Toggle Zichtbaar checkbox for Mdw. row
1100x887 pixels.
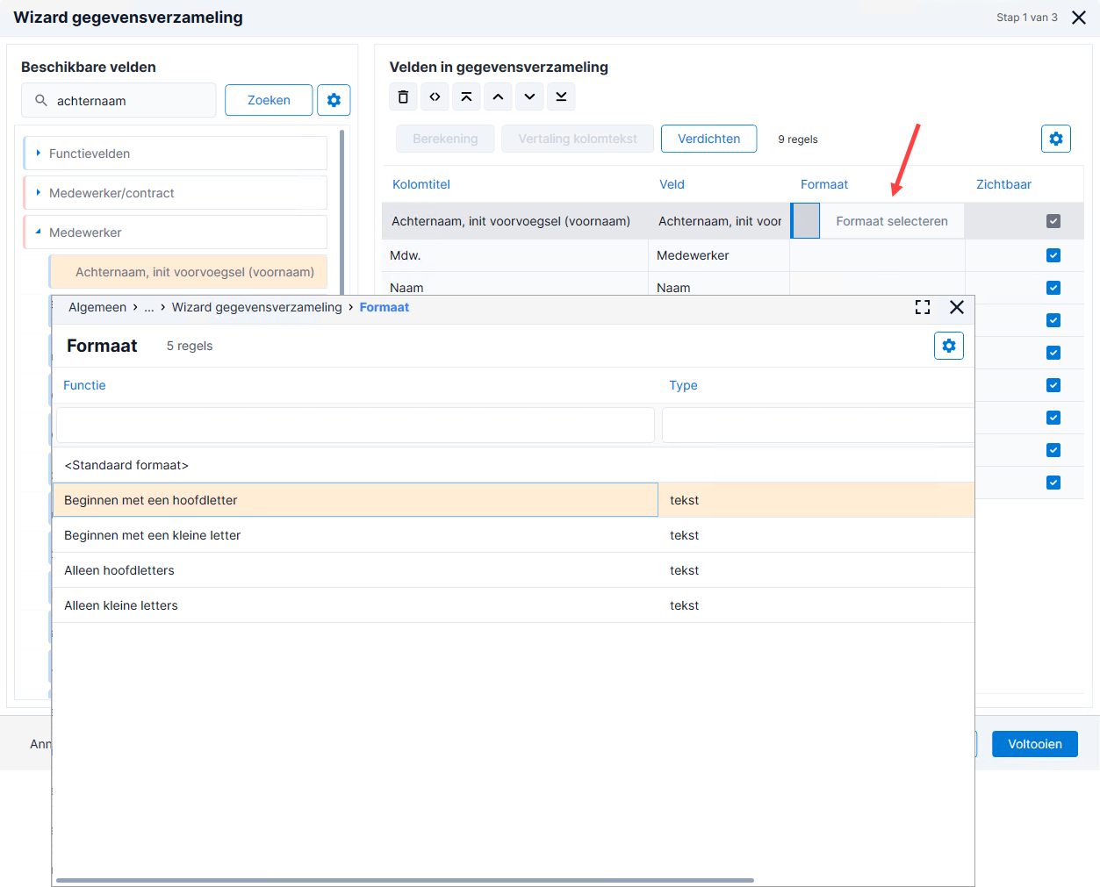point(1053,255)
